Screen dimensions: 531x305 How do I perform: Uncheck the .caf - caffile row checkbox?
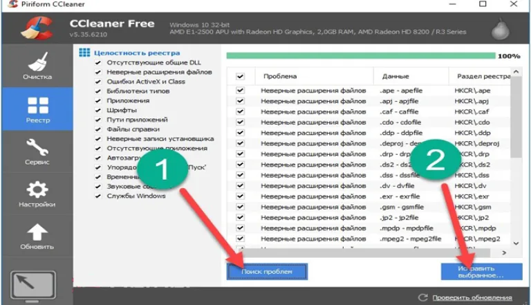(x=240, y=111)
